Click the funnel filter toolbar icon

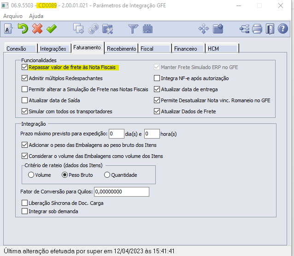[133, 29]
